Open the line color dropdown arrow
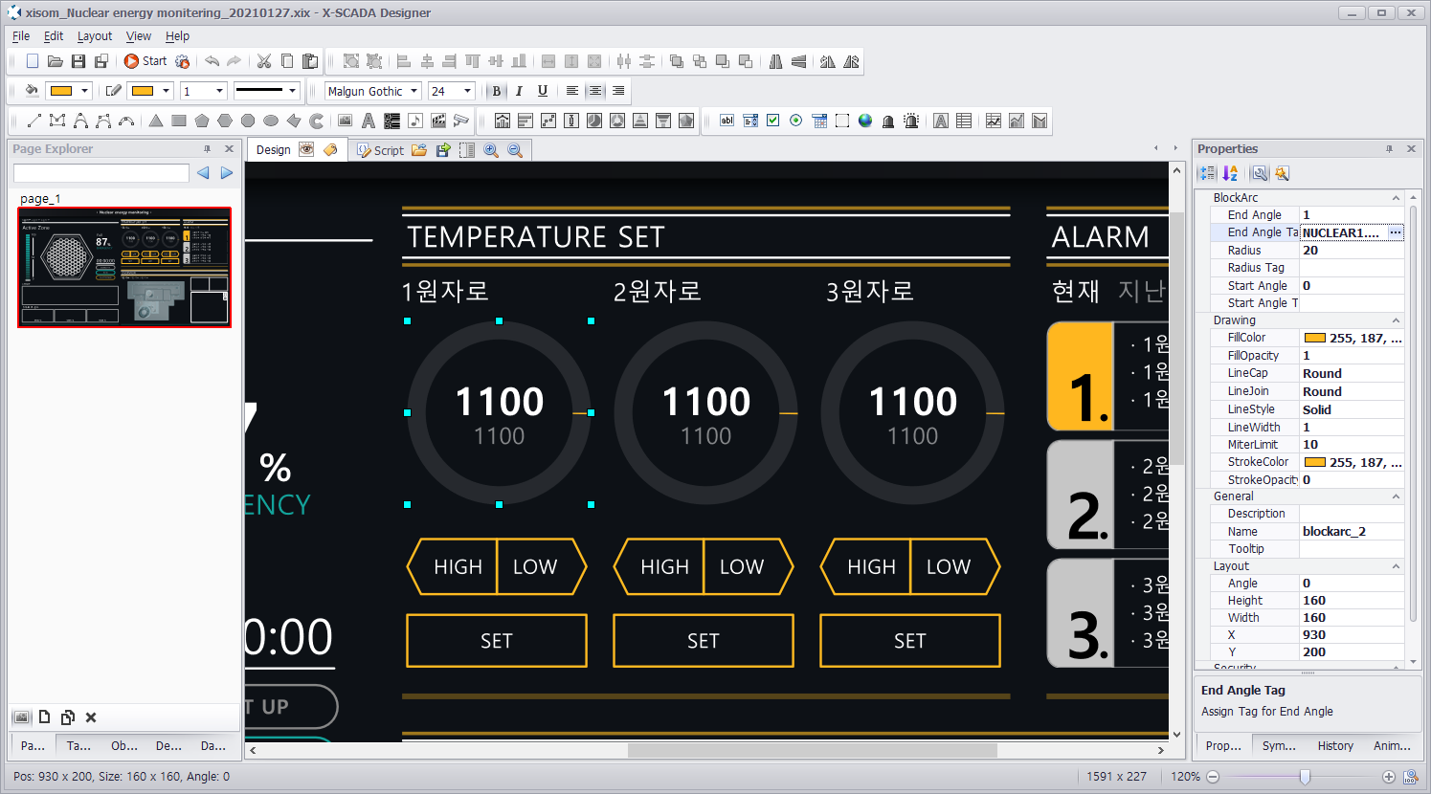Image resolution: width=1431 pixels, height=794 pixels. pos(166,91)
